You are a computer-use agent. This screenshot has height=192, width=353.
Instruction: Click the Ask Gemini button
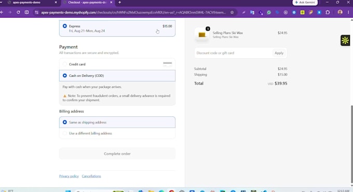pos(305,2)
